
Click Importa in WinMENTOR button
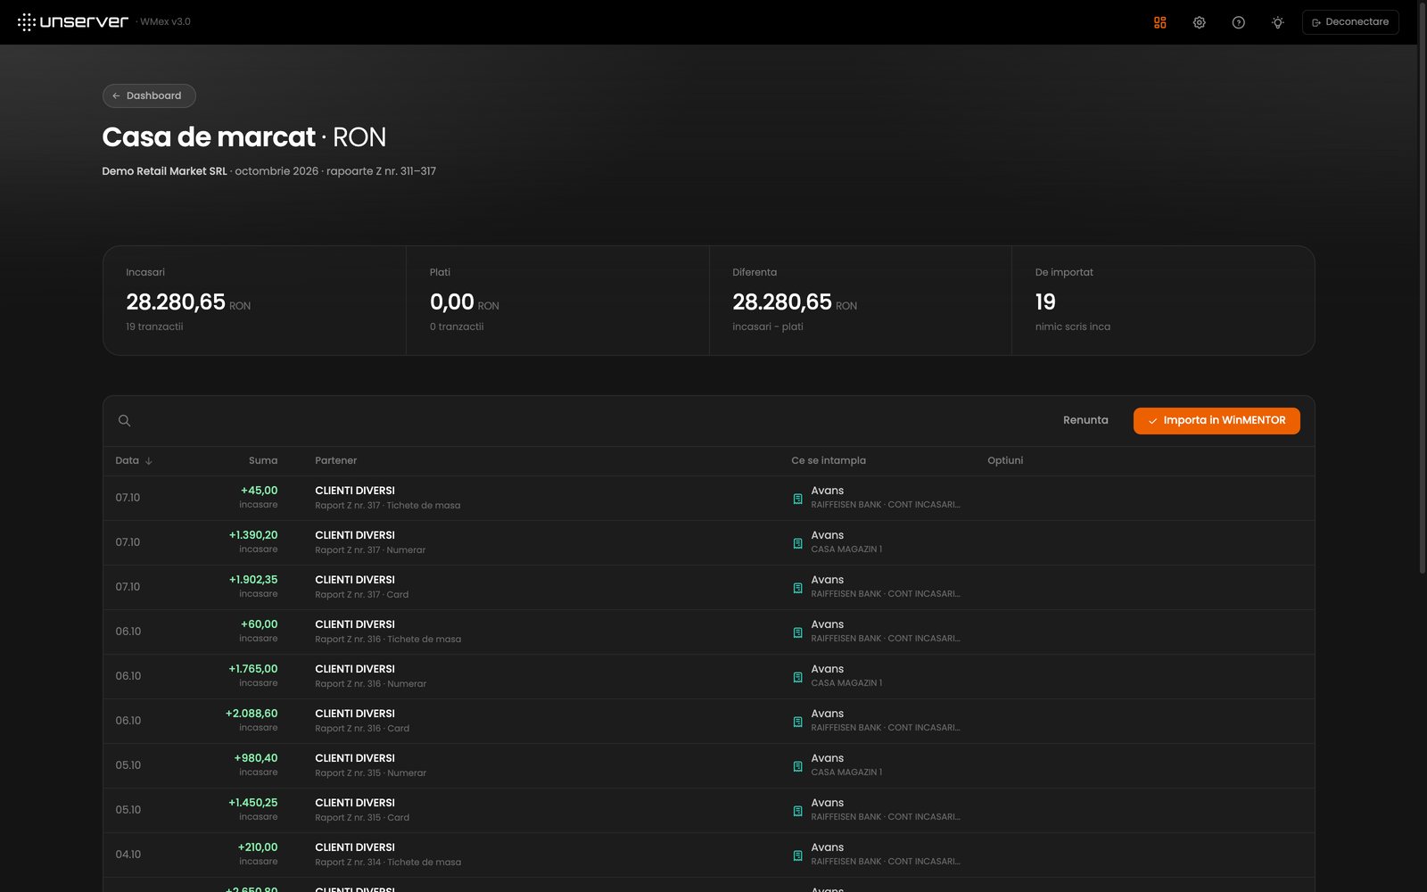tap(1217, 420)
